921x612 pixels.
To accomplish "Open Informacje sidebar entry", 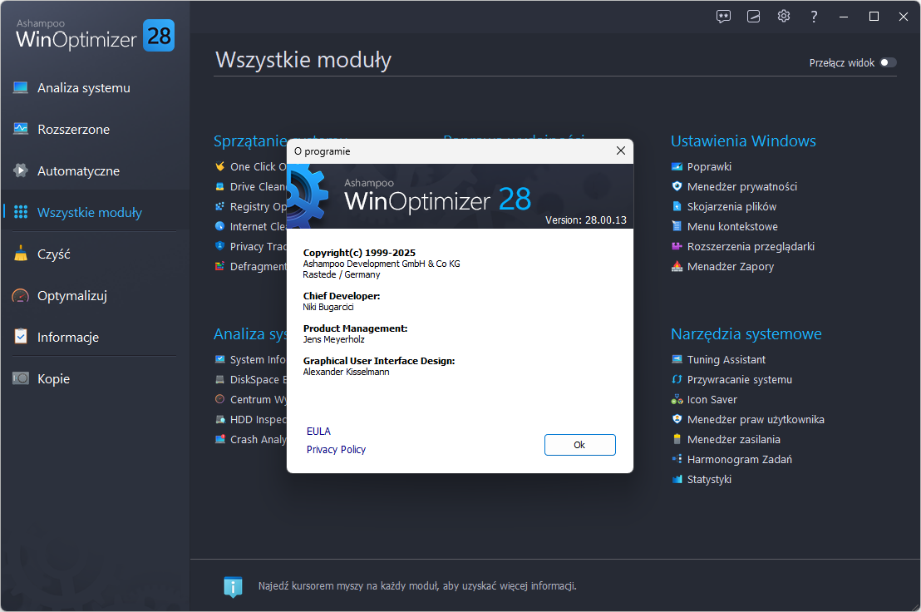I will [x=68, y=338].
